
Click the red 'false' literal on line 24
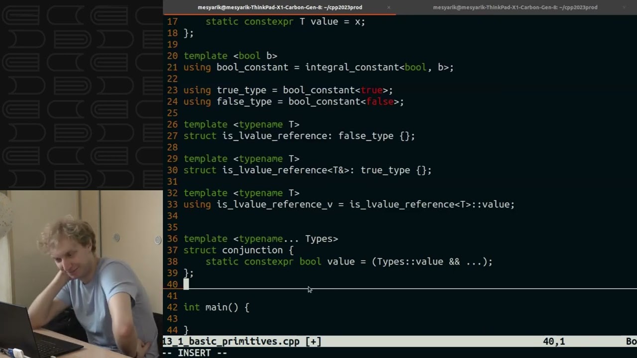click(x=380, y=101)
